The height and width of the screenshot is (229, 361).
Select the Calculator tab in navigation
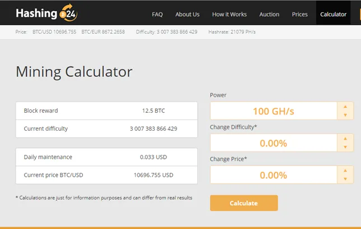333,14
